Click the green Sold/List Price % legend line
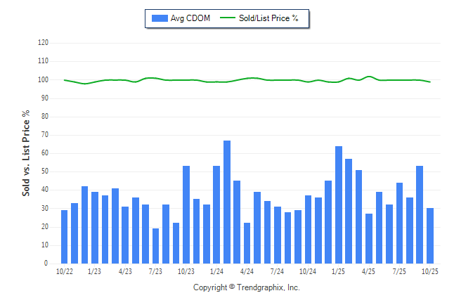The width and height of the screenshot is (454, 305). (228, 18)
